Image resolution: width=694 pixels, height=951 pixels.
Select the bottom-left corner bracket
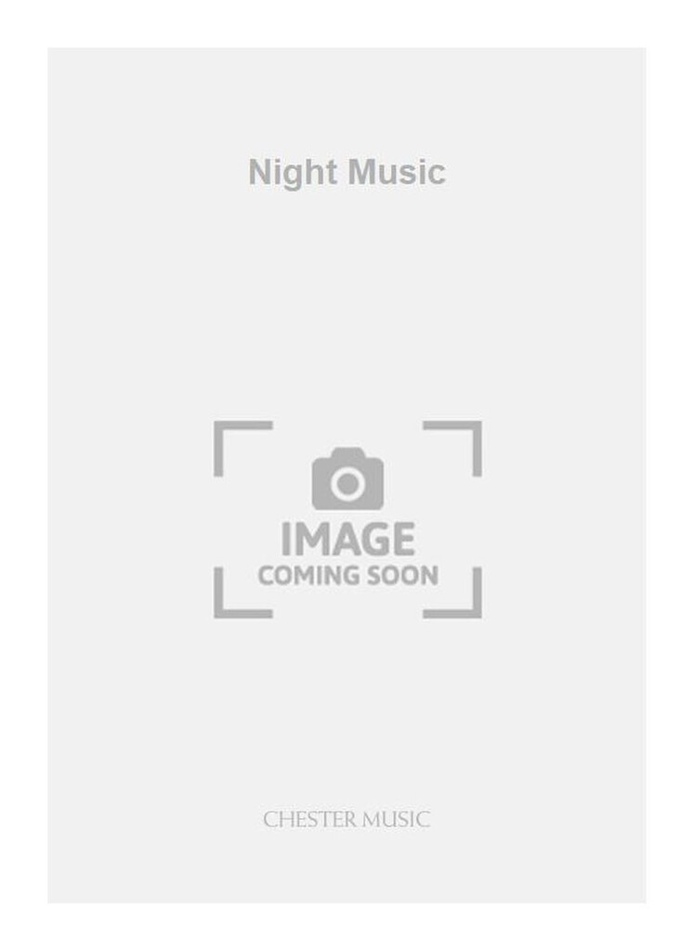[x=243, y=593]
